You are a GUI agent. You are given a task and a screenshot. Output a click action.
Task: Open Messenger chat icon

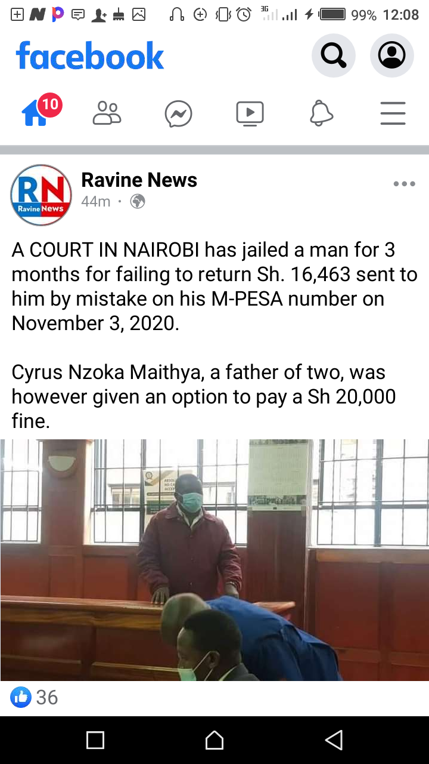pyautogui.click(x=179, y=113)
